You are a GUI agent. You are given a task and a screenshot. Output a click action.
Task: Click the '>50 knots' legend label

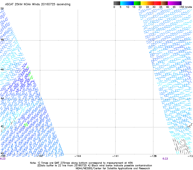[185, 7]
